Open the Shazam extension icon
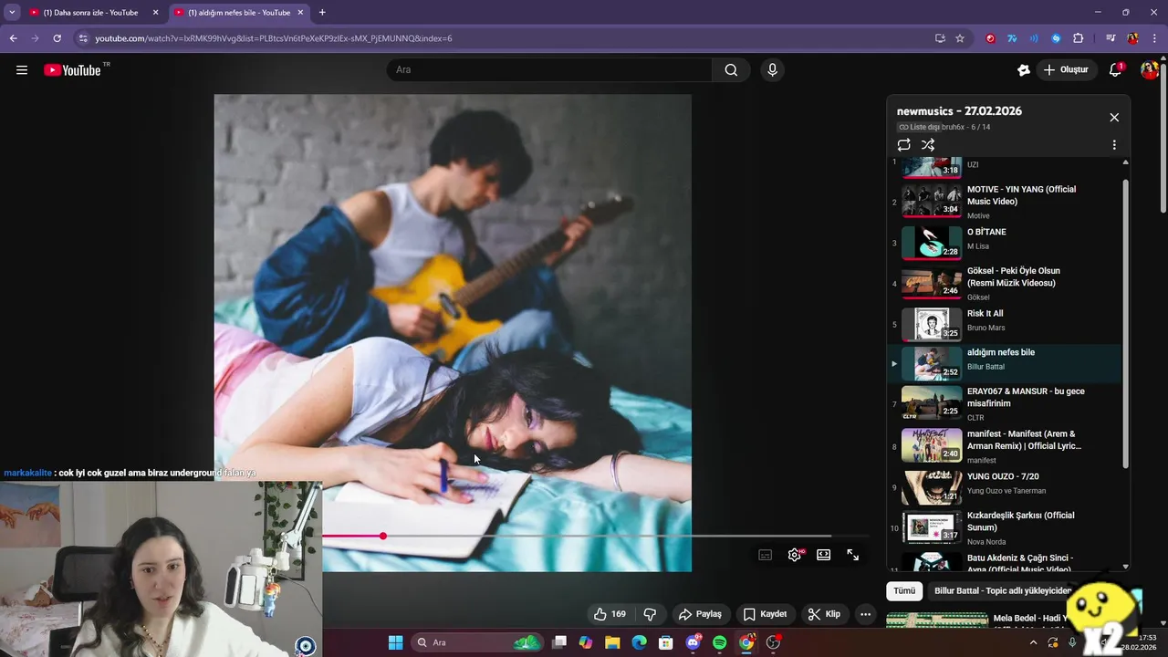This screenshot has height=657, width=1168. coord(1056,38)
